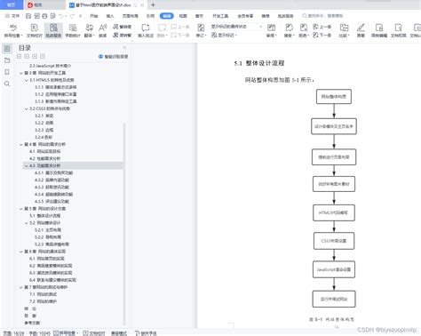Click the smart outline recognition button

click(x=113, y=56)
